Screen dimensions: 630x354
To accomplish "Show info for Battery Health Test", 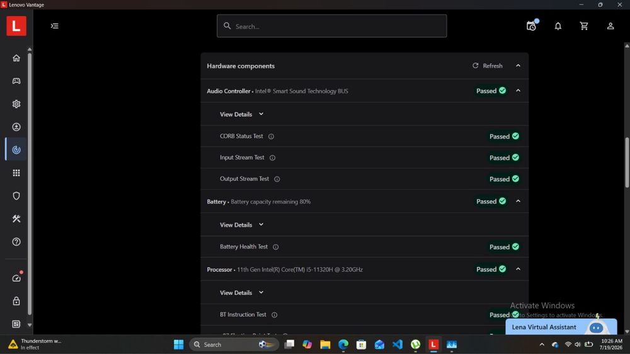I will click(276, 247).
